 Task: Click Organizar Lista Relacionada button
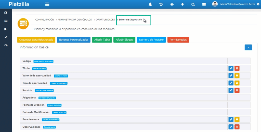pos(36,40)
